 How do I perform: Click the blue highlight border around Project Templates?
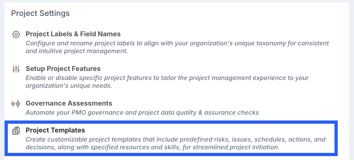coord(171,122)
